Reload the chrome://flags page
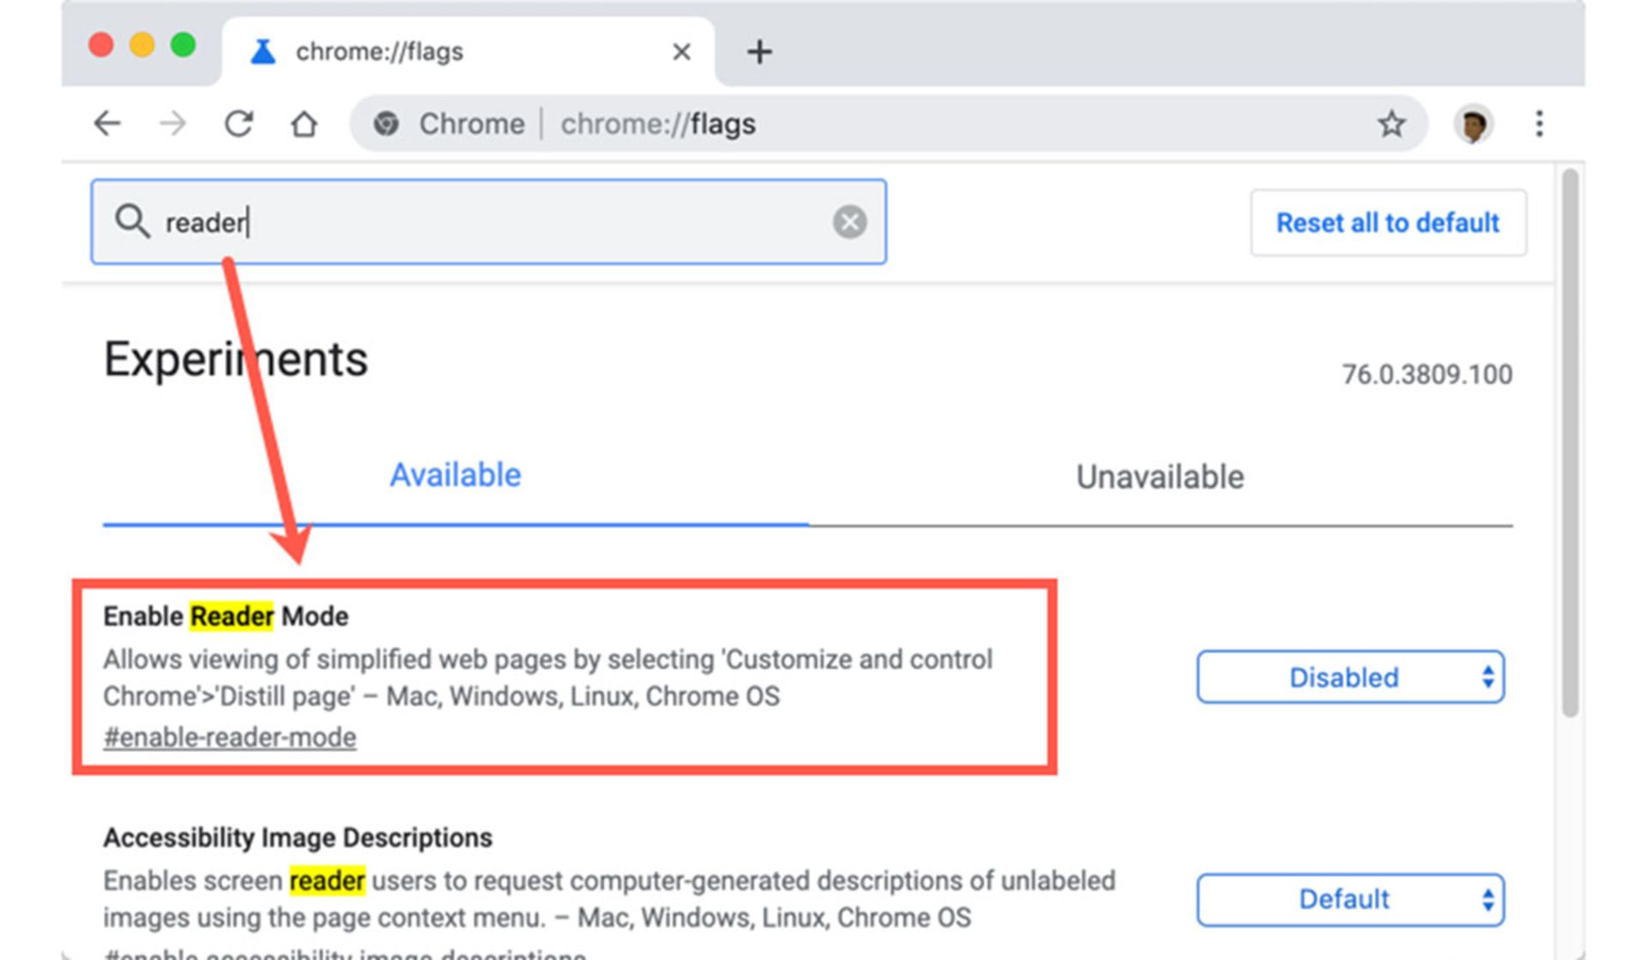Screen dimensions: 1647x960 click(238, 123)
